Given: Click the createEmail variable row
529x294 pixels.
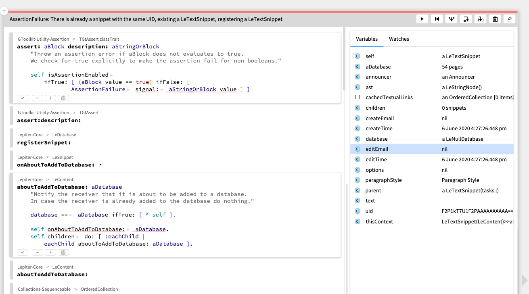Looking at the screenshot, I should (x=432, y=118).
